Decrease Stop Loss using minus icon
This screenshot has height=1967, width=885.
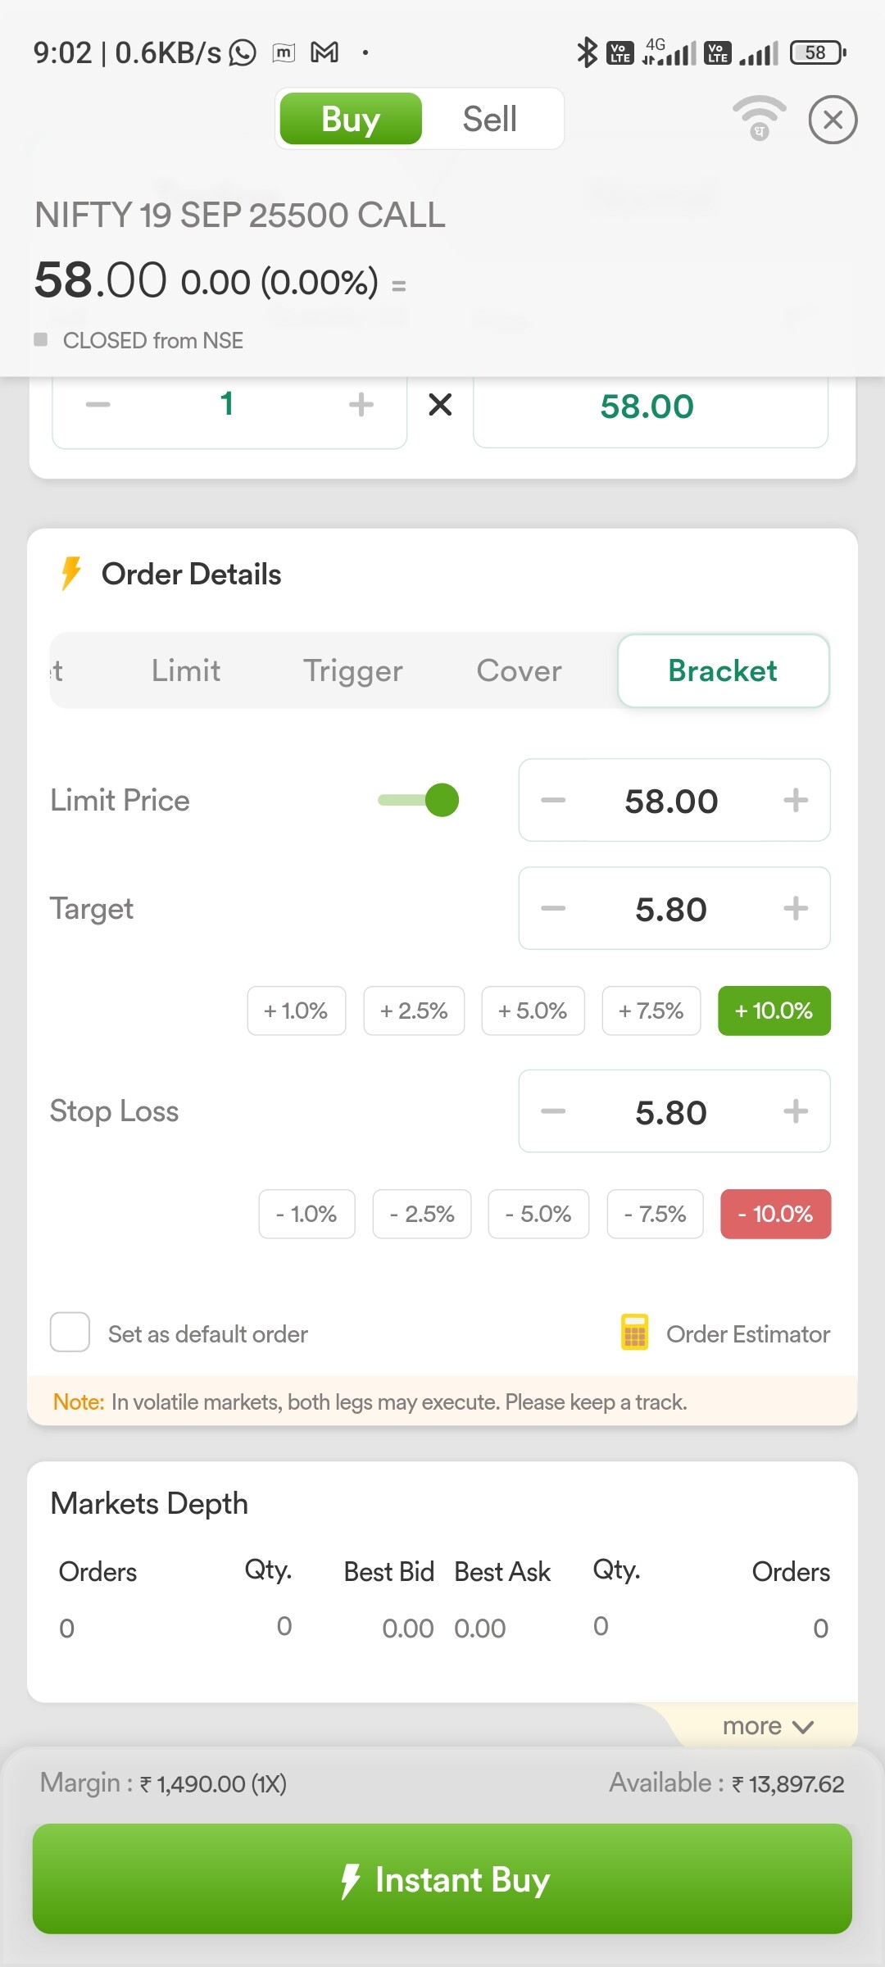[553, 1111]
